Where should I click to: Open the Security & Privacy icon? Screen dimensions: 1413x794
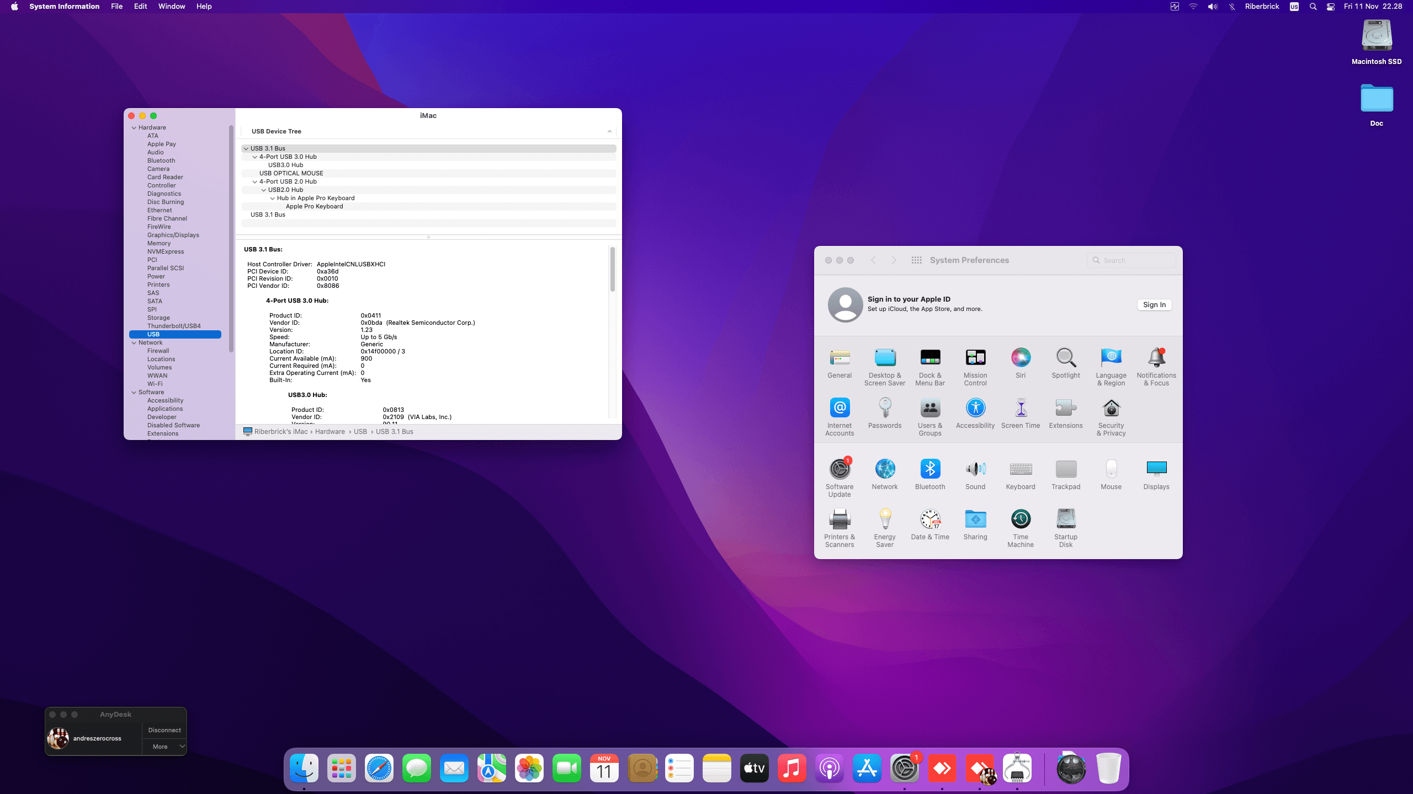click(1111, 409)
